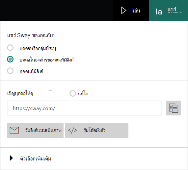Screen dimensions: 188x170
Task: Click the รับลิงก์แบบเป็นภาพ button text
Action: point(43,130)
